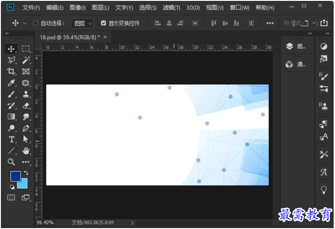
Task: Open more align options (three dots)
Action: (x=270, y=23)
